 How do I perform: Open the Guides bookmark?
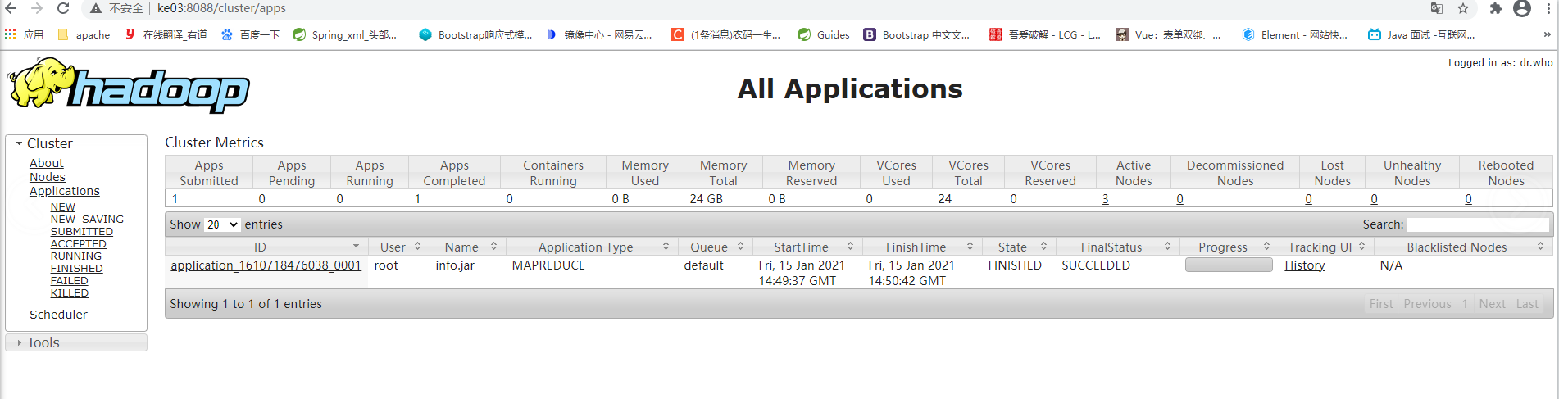point(824,34)
